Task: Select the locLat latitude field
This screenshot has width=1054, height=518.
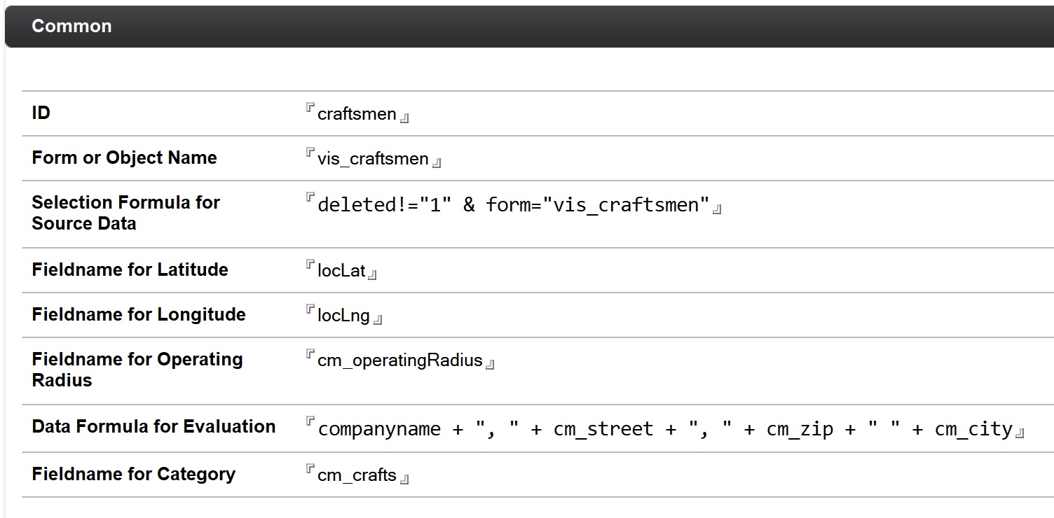Action: (341, 271)
